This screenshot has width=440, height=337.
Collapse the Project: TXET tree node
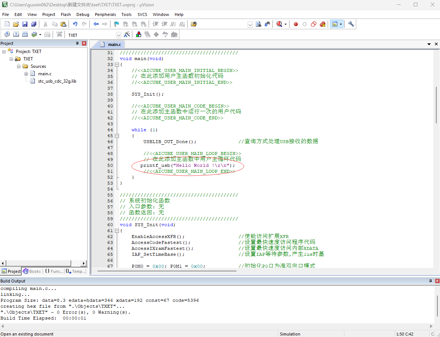[4, 52]
